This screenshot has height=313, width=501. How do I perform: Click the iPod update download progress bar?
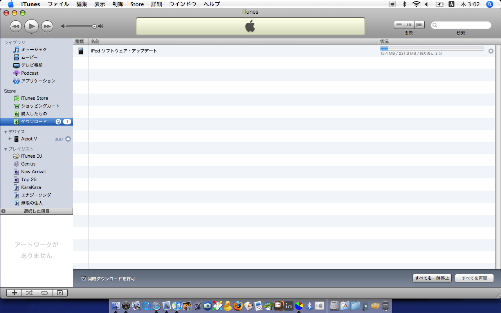(x=432, y=49)
